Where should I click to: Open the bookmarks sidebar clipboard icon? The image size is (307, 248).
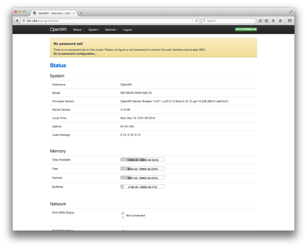tap(267, 21)
